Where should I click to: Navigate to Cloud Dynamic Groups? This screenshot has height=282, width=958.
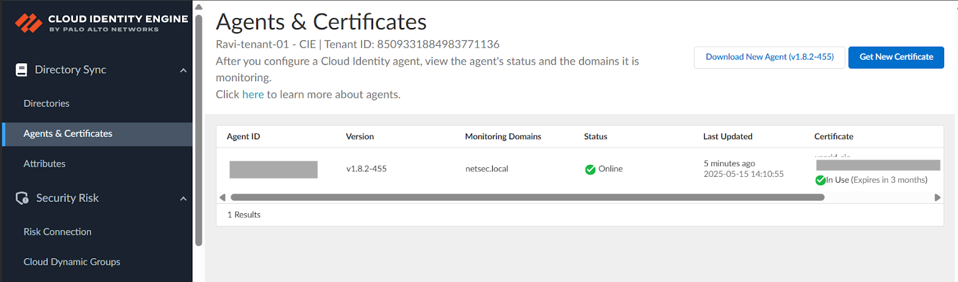72,262
